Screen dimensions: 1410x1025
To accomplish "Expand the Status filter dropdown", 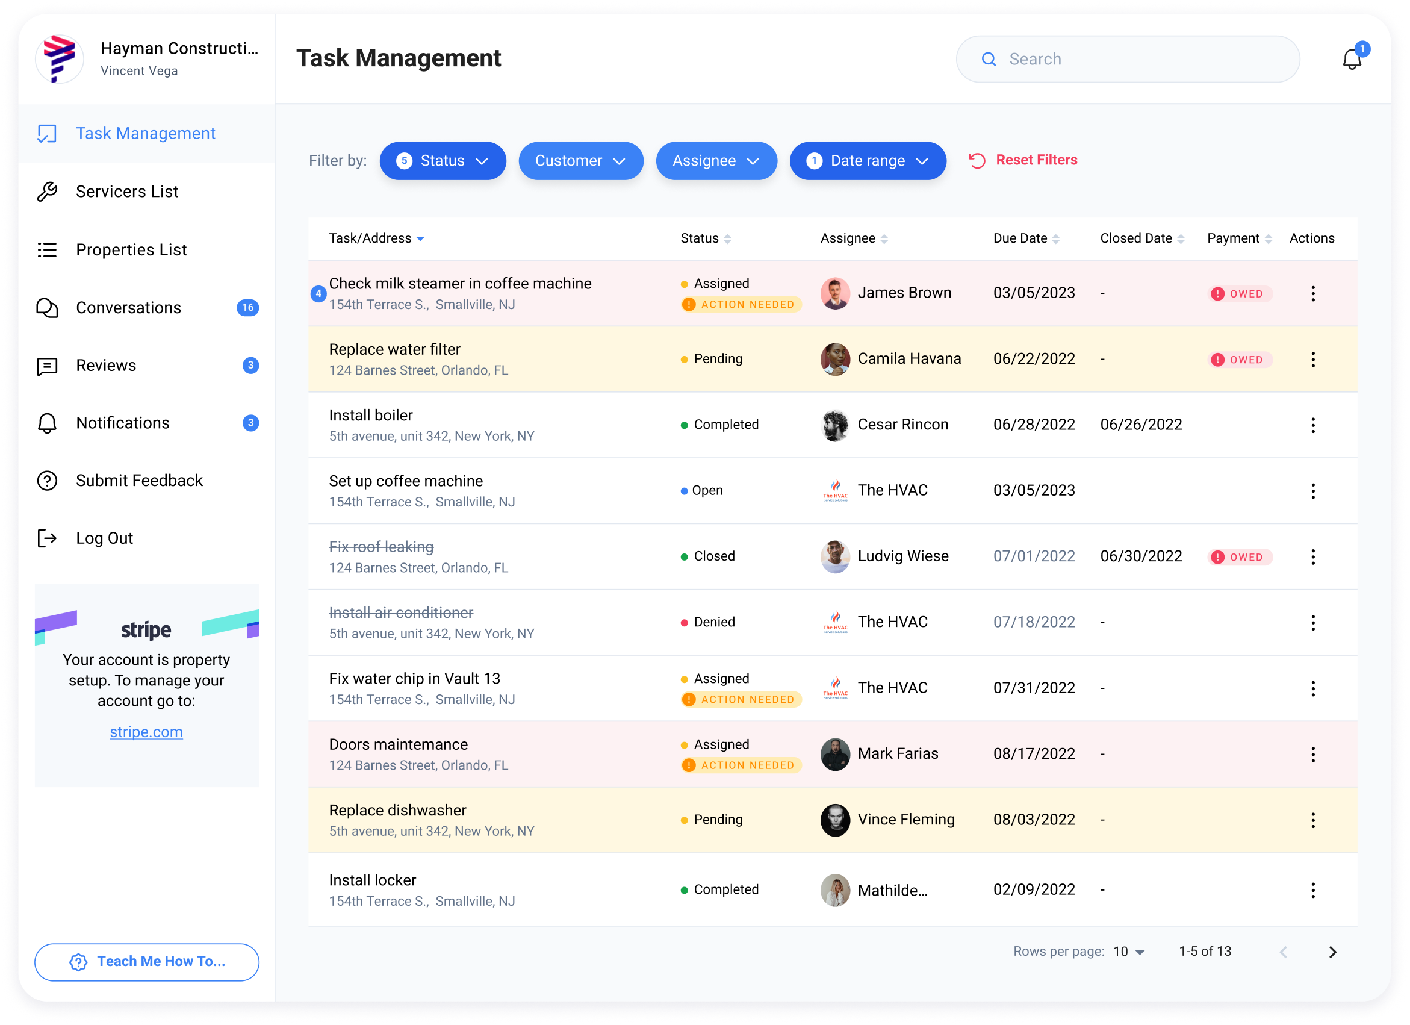I will click(443, 161).
